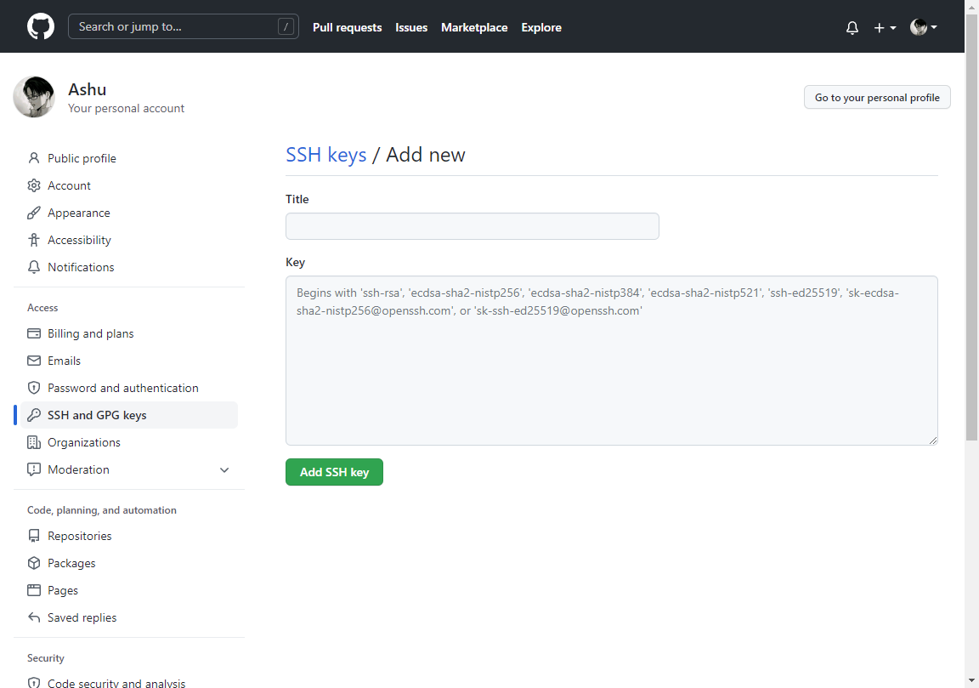Click the SSH keys breadcrumb link
979x688 pixels.
(326, 155)
